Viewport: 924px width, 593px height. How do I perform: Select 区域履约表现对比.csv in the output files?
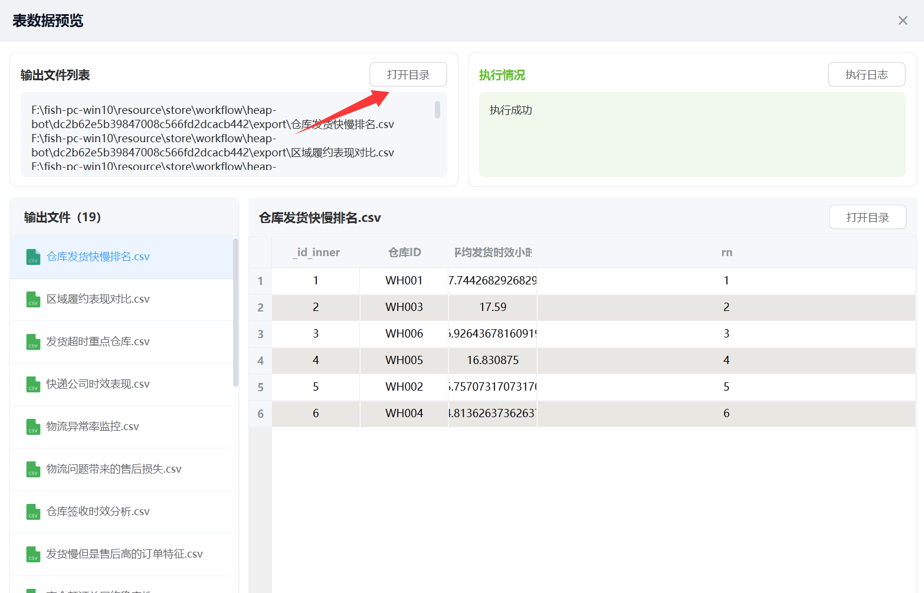tap(98, 299)
